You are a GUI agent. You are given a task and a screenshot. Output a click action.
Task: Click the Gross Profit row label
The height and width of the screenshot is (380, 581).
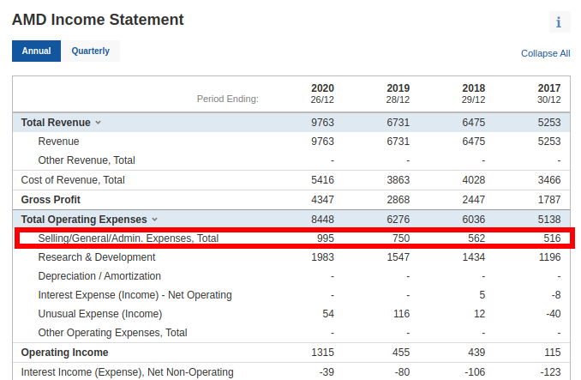(51, 200)
